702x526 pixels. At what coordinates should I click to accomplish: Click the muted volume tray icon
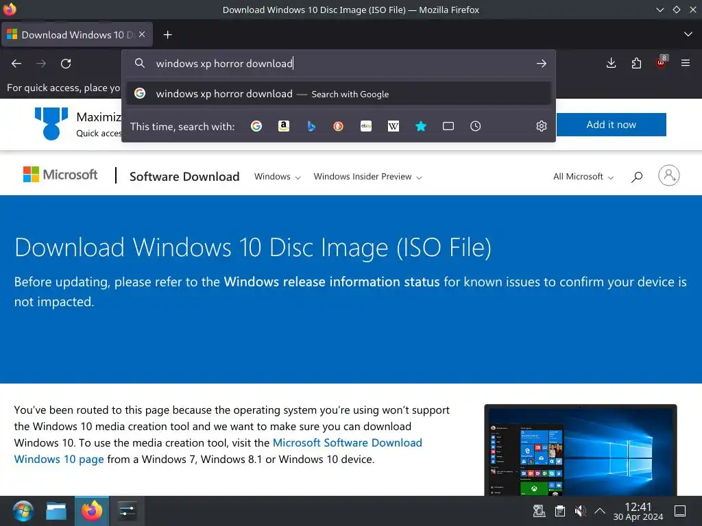click(x=580, y=511)
